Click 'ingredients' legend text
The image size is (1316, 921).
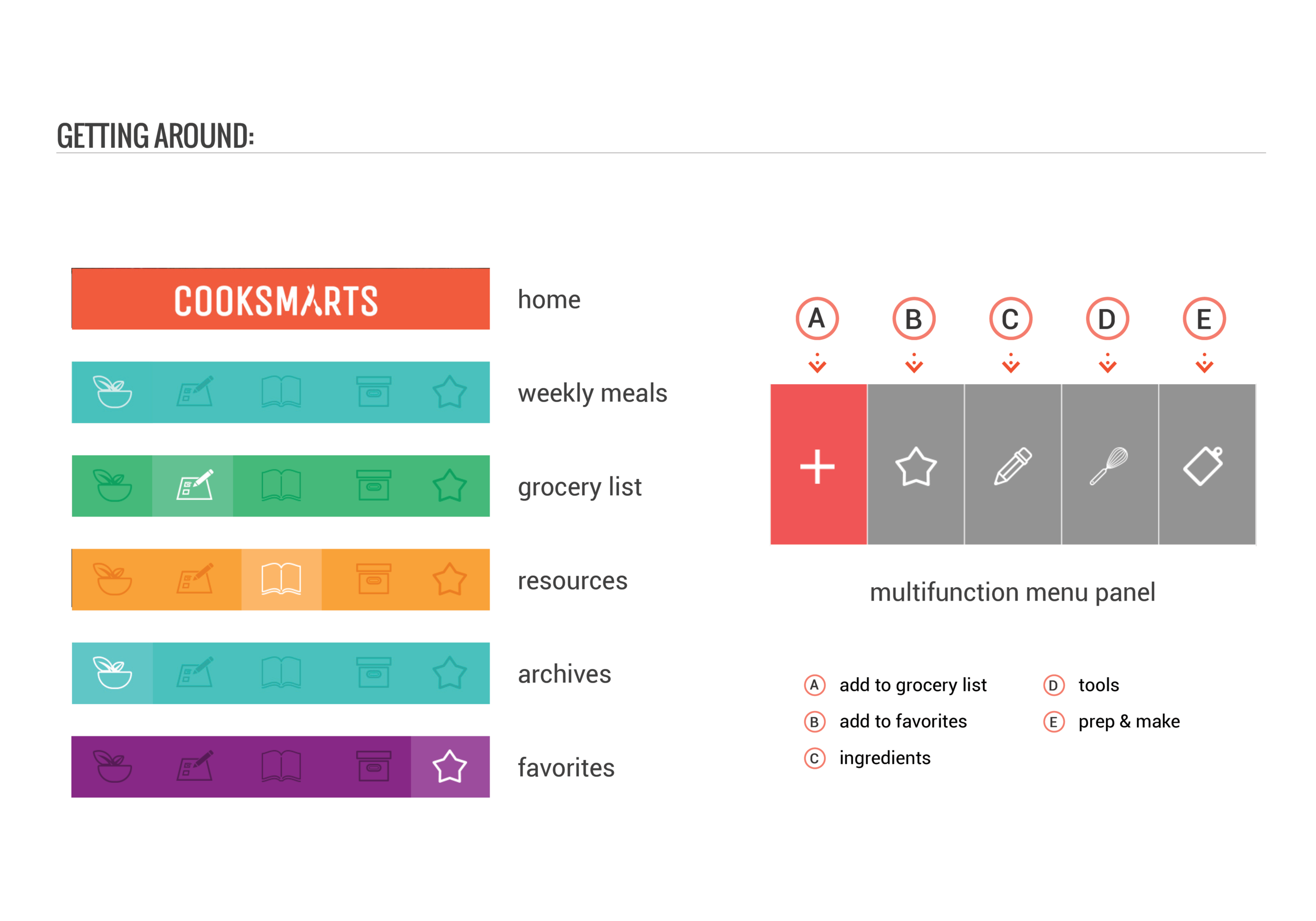click(x=885, y=759)
